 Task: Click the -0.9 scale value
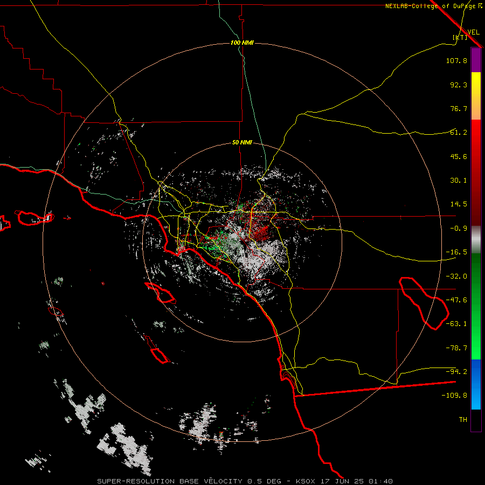tap(459, 228)
